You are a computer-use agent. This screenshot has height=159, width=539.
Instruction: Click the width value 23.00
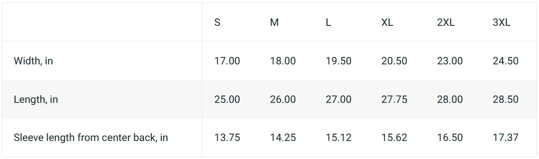(450, 61)
